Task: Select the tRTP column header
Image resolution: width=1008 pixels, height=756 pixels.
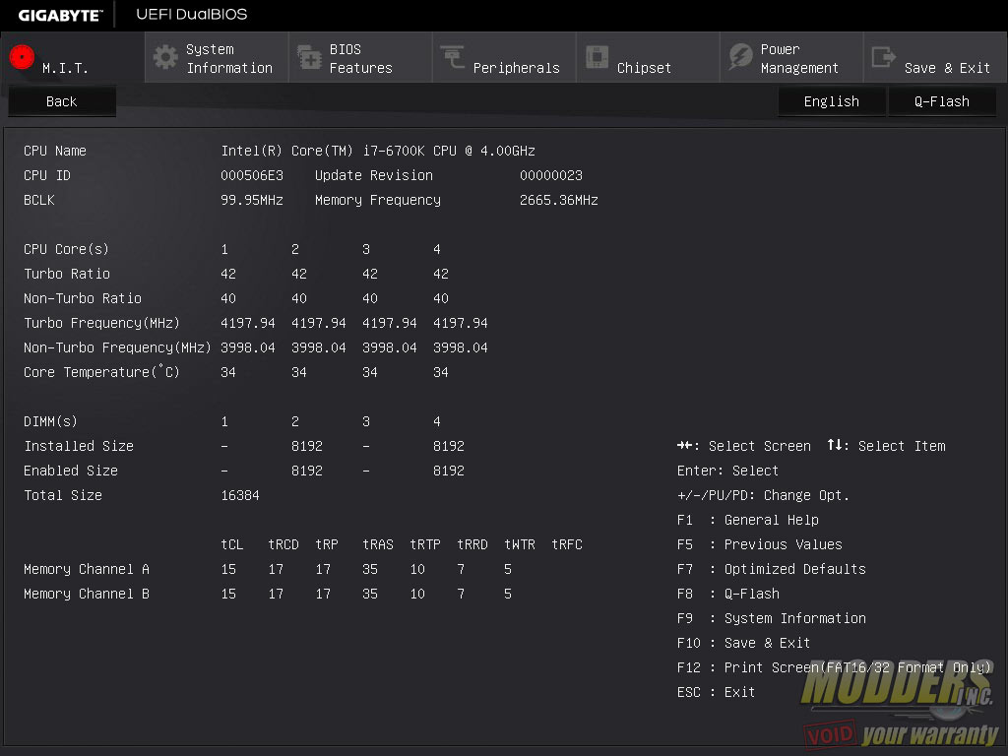Action: coord(425,544)
